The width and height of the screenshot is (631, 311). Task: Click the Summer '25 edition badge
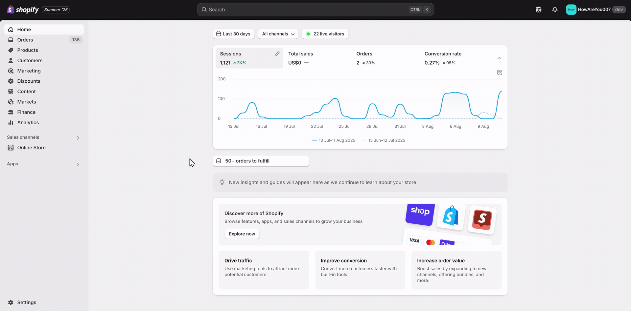pyautogui.click(x=56, y=10)
